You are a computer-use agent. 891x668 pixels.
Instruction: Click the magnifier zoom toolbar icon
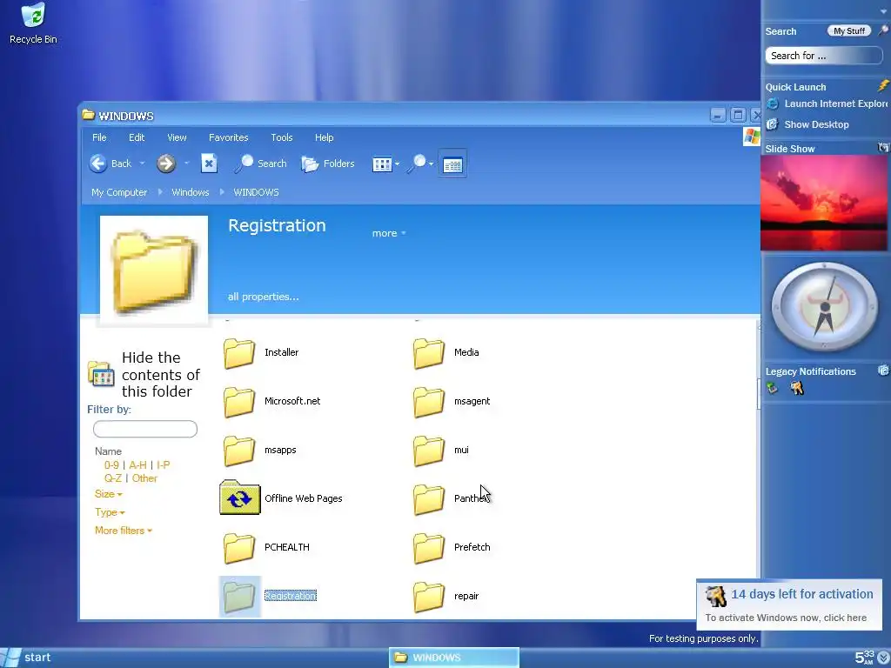pyautogui.click(x=417, y=164)
